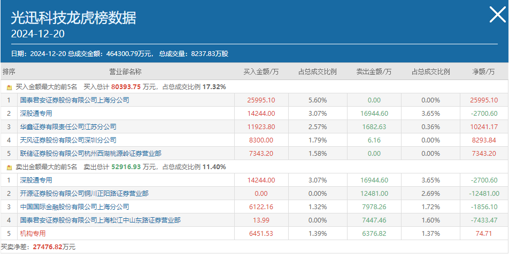Screen dimensions: 509x254
Task: Click the 2024-12-20 date subtitle
Action: [37, 34]
